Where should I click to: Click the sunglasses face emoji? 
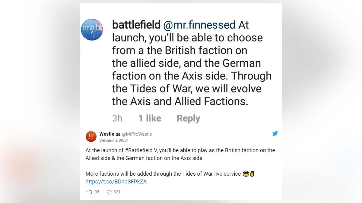coord(246,174)
